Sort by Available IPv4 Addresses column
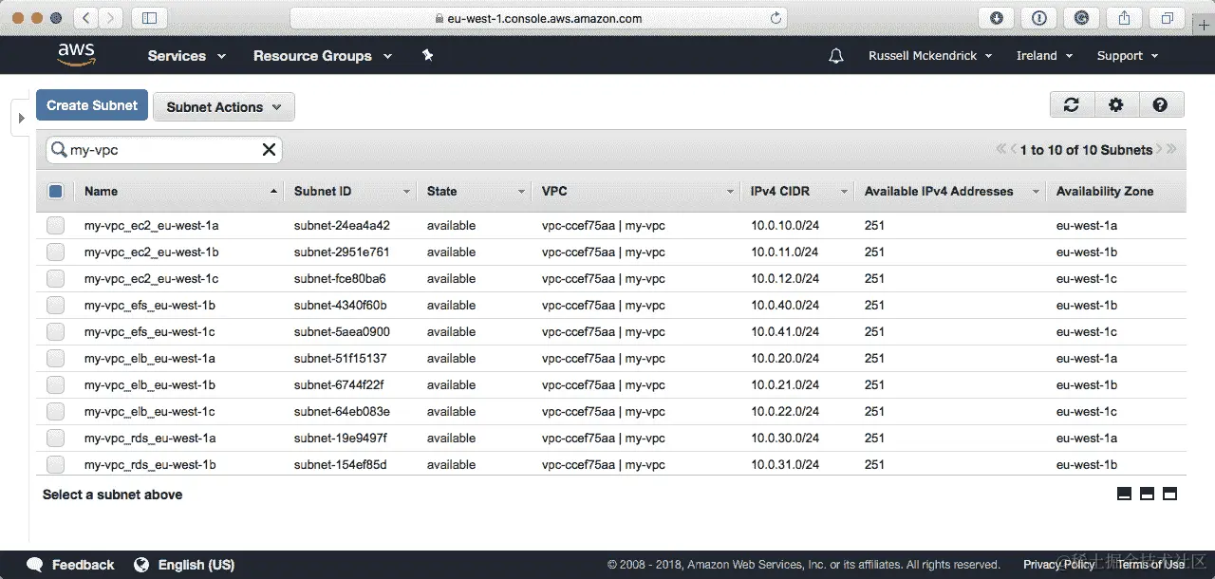 pyautogui.click(x=939, y=191)
